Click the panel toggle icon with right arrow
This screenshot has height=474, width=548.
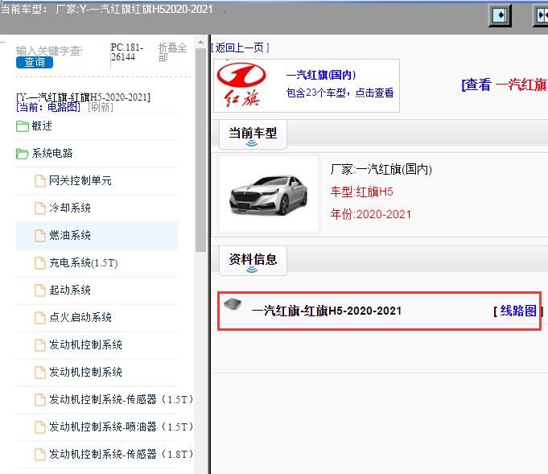coord(500,15)
